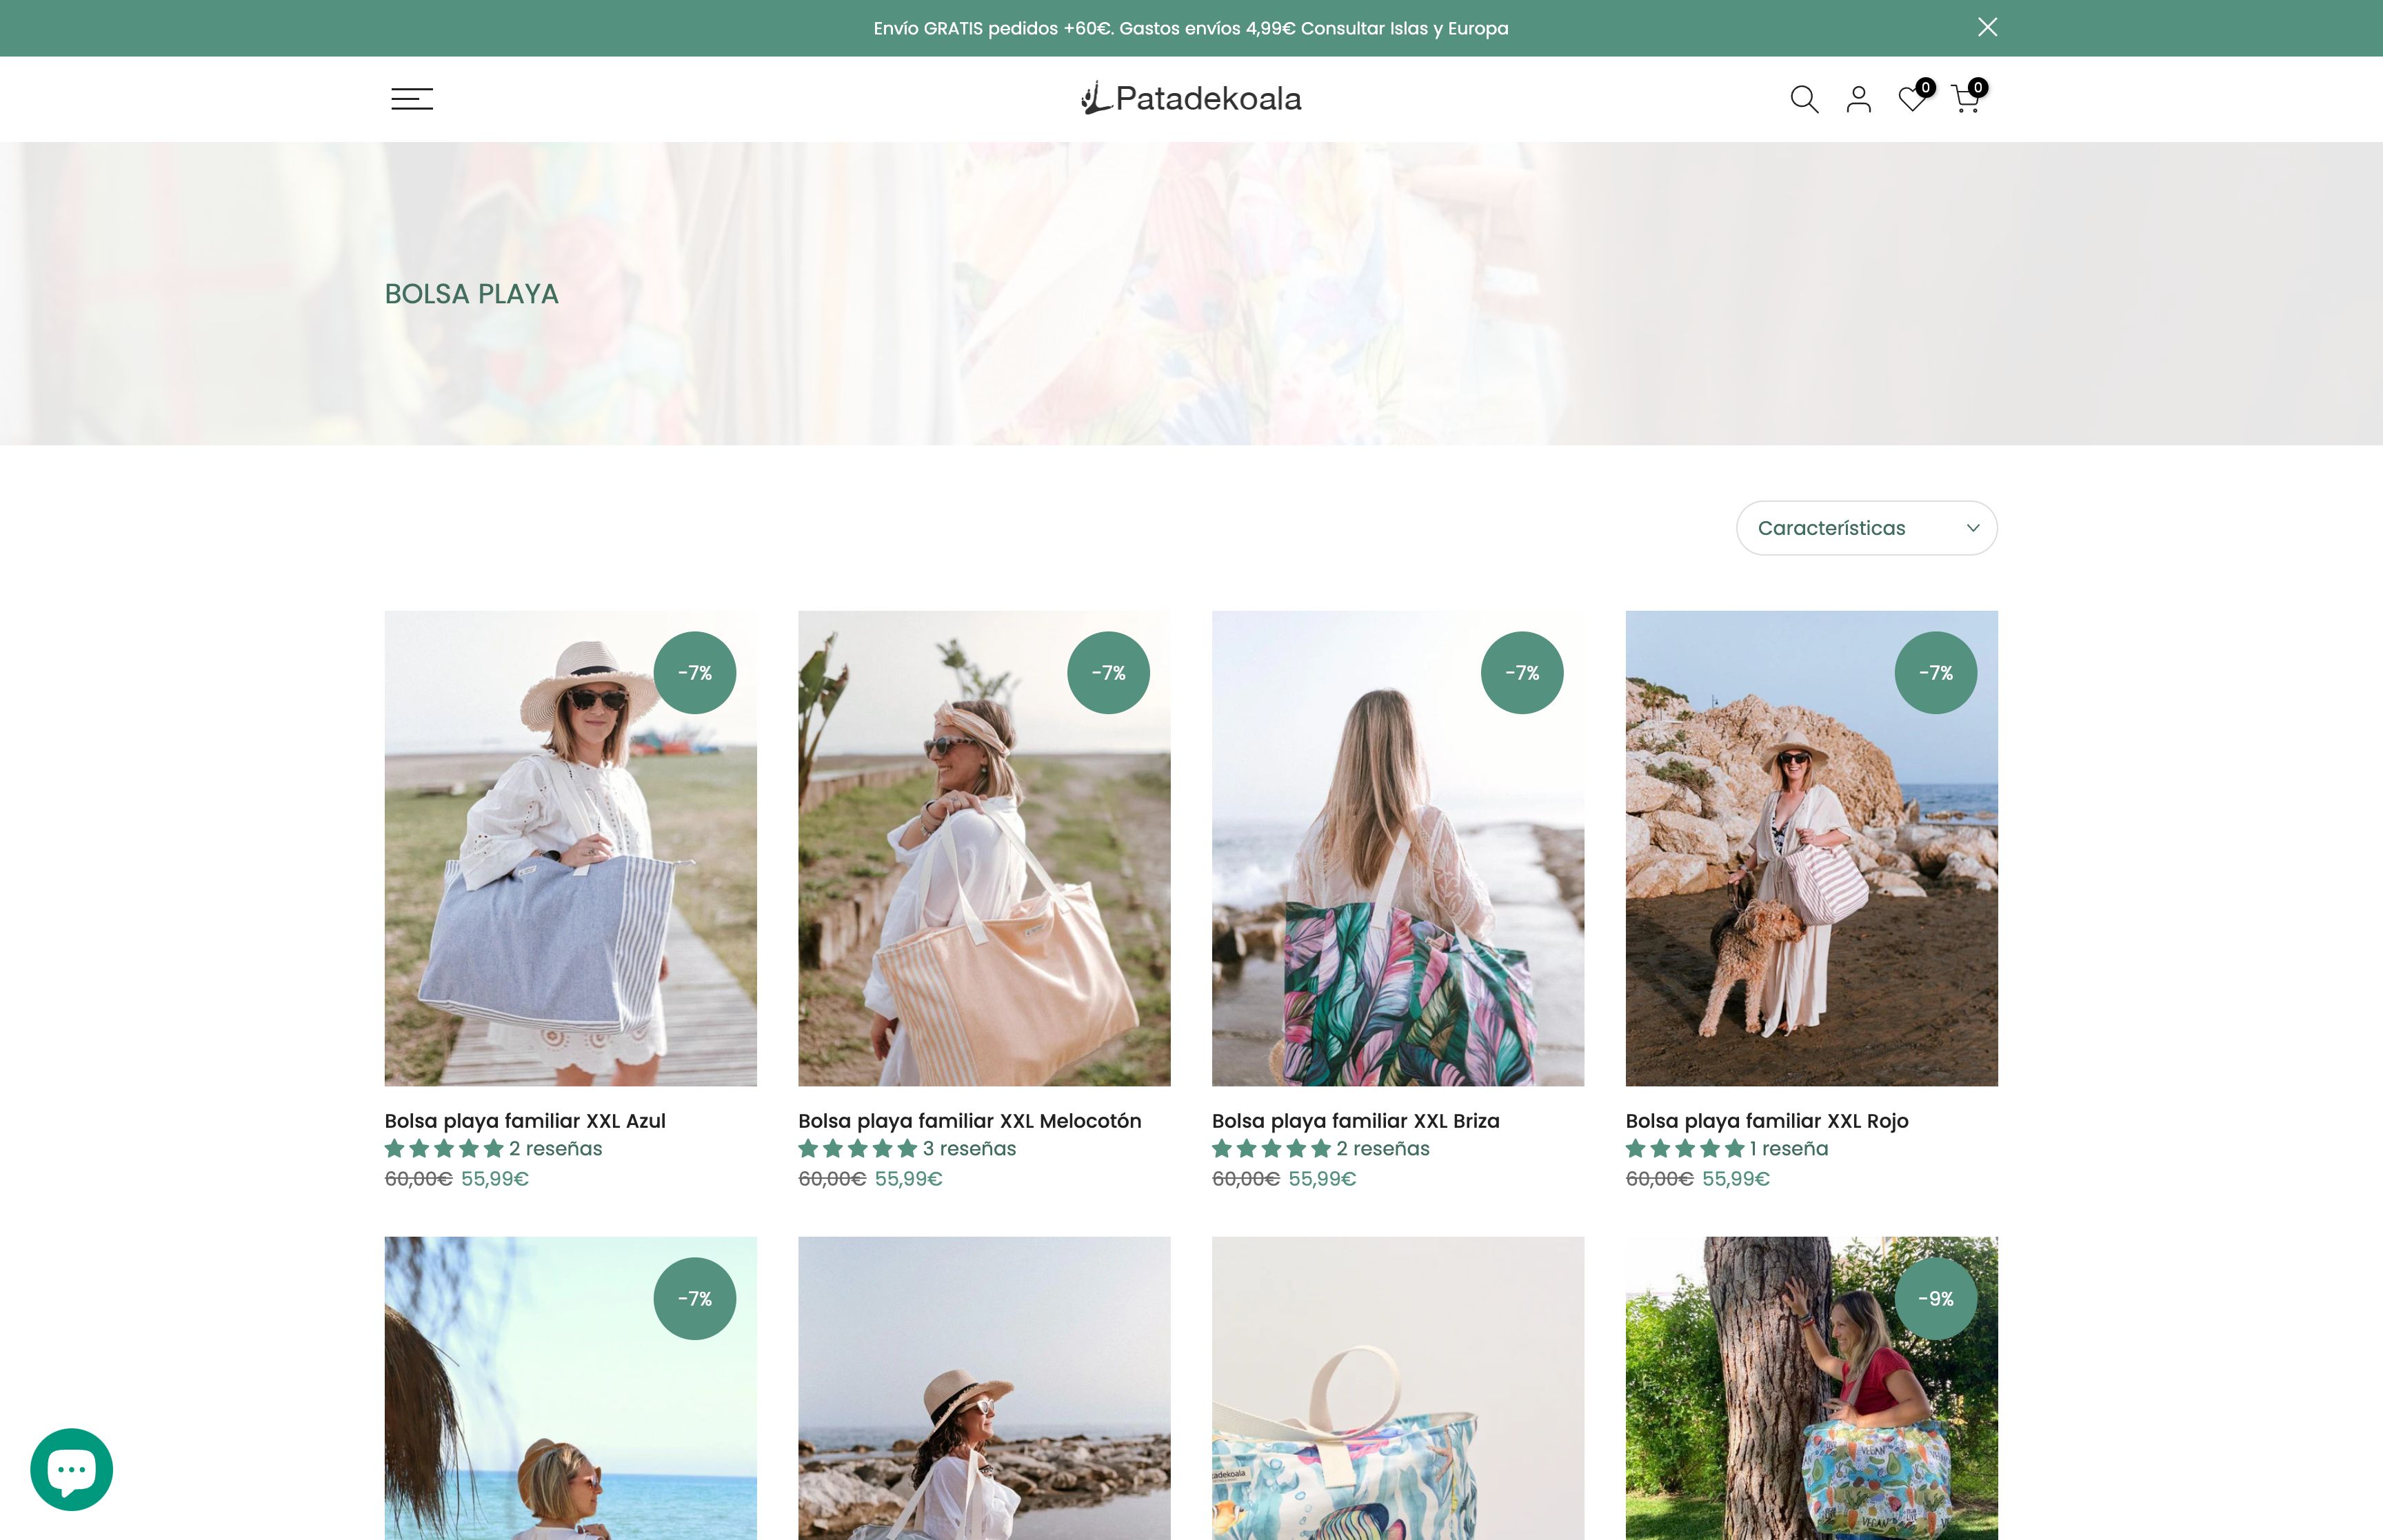
Task: Go to Patadekoala home via logo
Action: 1191,98
